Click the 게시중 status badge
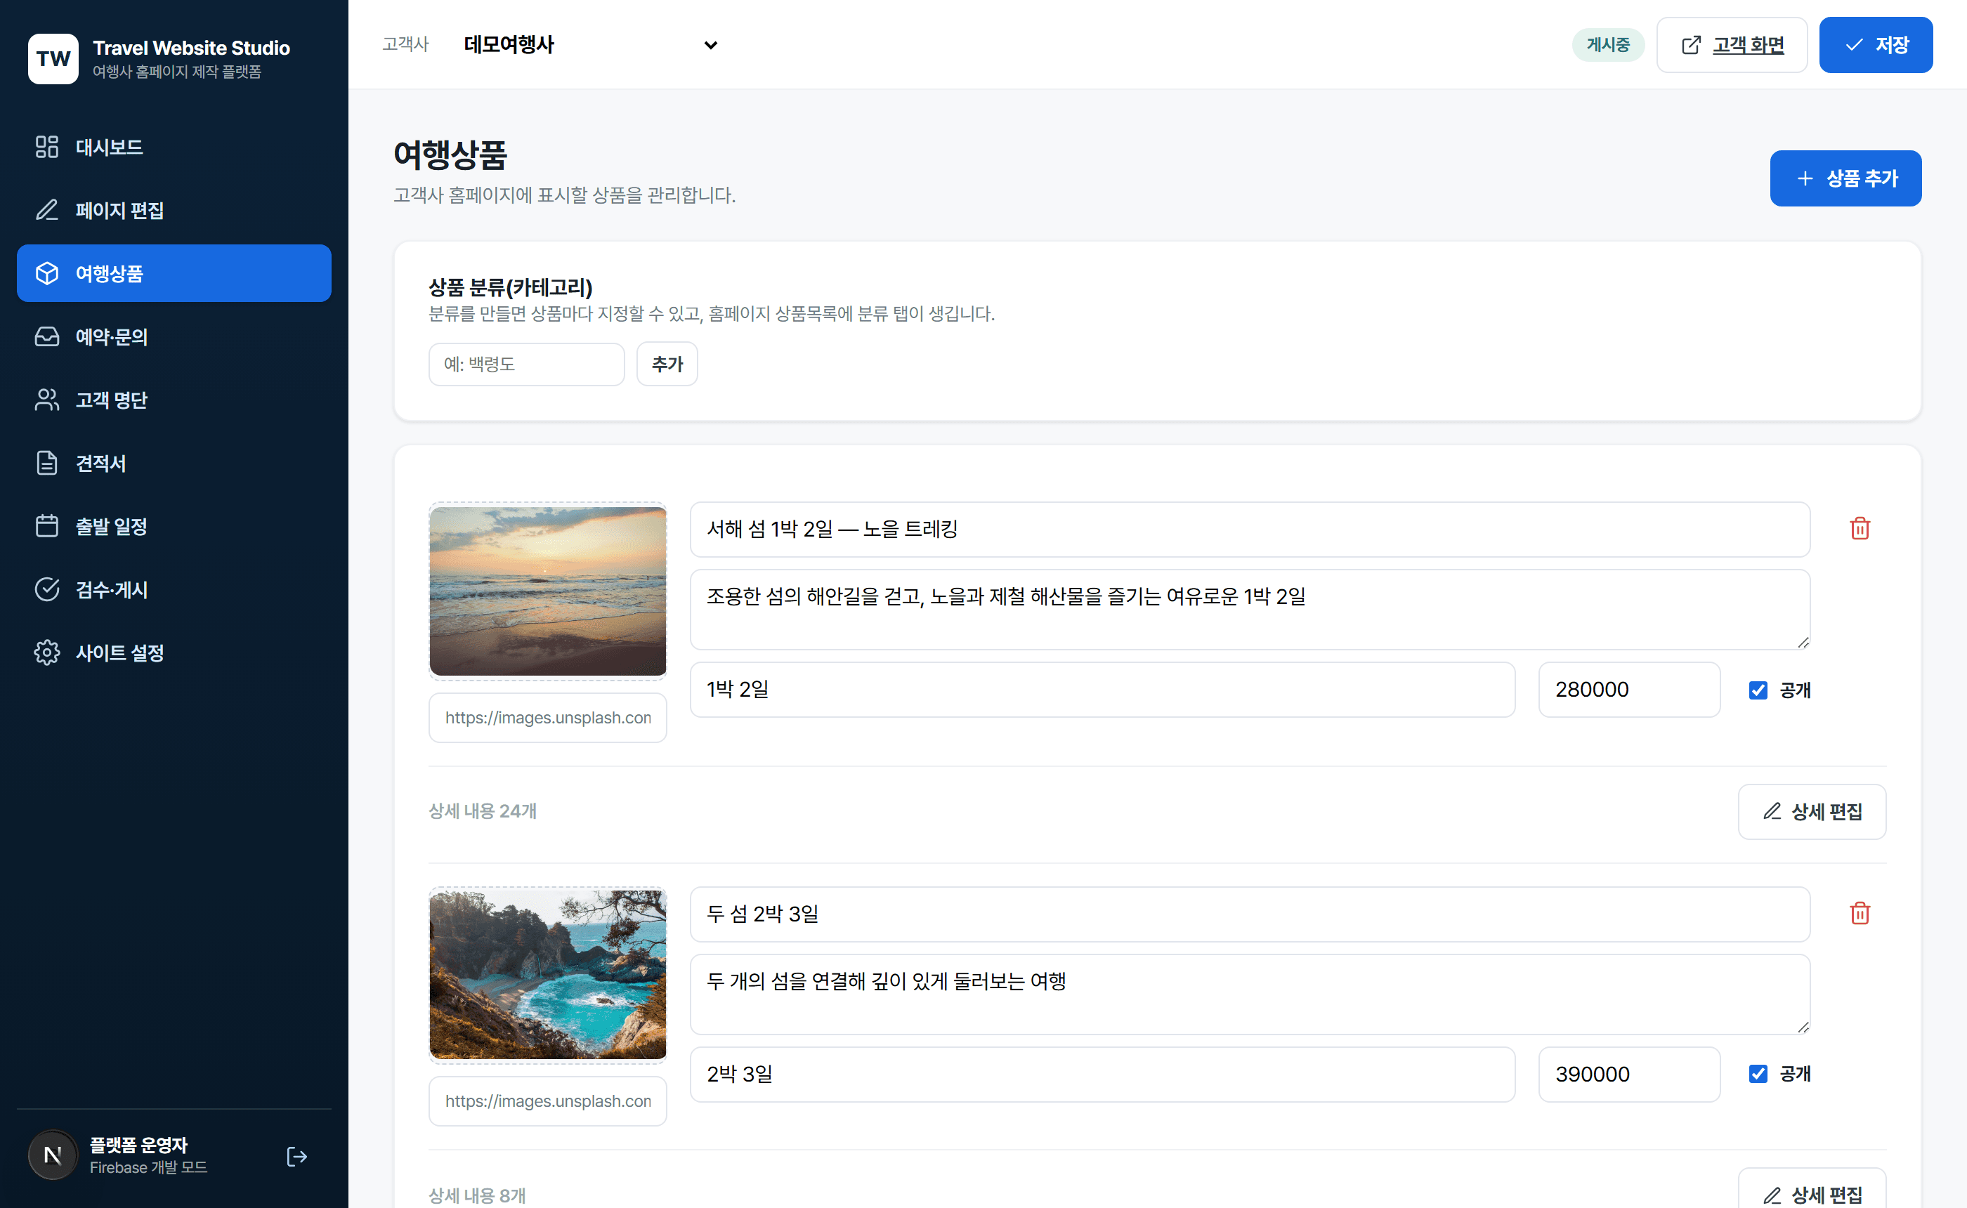Viewport: 1967px width, 1208px height. click(1607, 45)
